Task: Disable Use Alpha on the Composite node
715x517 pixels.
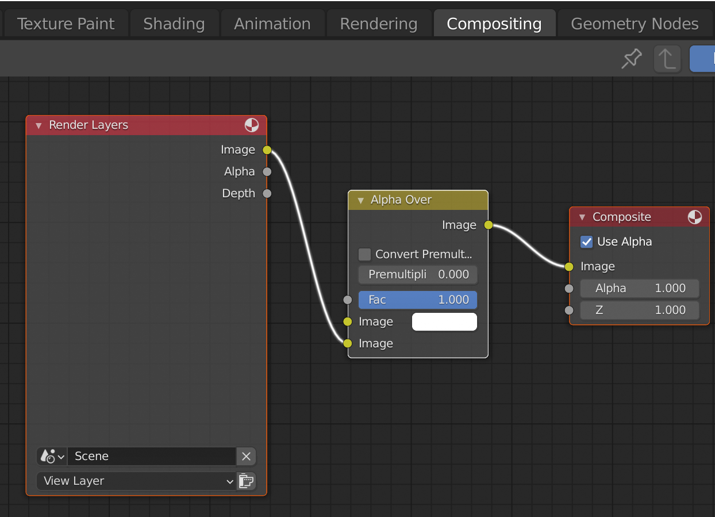Action: point(586,242)
